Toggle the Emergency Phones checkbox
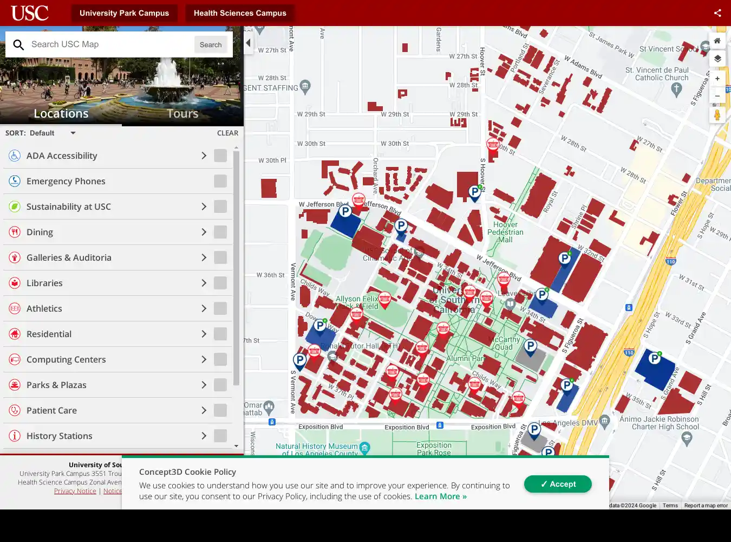The image size is (731, 542). [220, 181]
